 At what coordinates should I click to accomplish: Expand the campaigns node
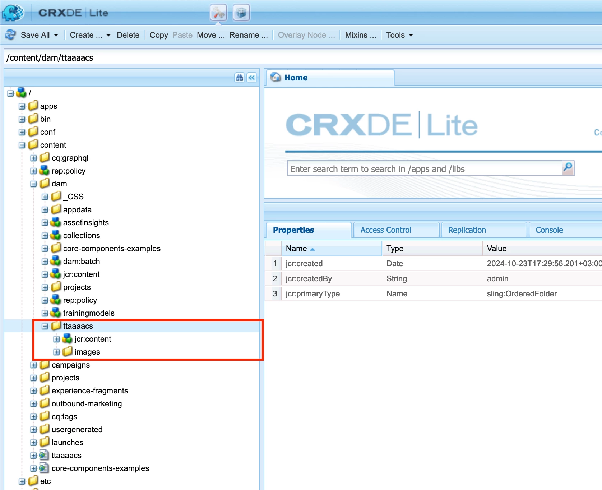click(x=33, y=365)
